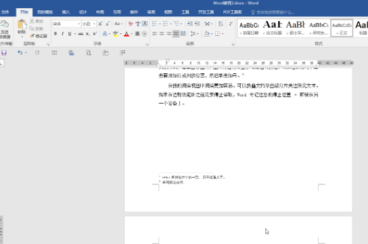
Task: Open the Font dialog launcher
Action: [x=147, y=44]
